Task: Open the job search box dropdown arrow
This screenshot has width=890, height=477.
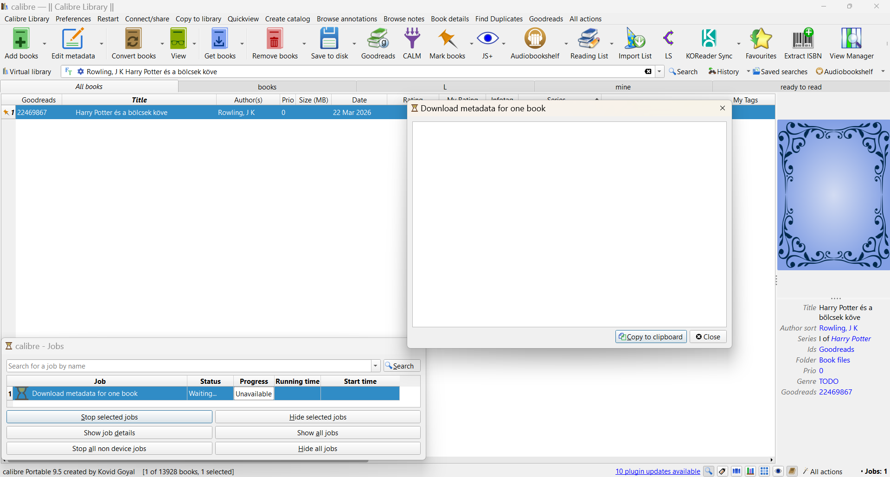Action: (x=376, y=366)
